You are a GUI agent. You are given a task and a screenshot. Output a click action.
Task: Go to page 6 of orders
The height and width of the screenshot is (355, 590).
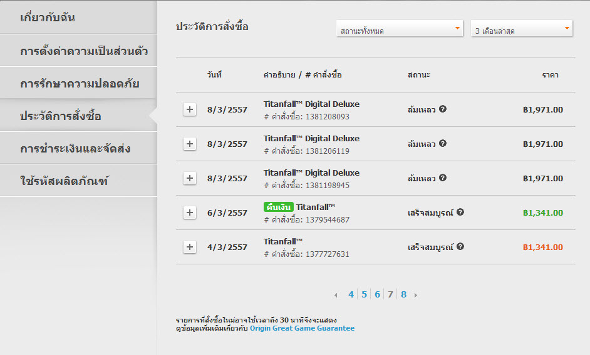tap(378, 294)
